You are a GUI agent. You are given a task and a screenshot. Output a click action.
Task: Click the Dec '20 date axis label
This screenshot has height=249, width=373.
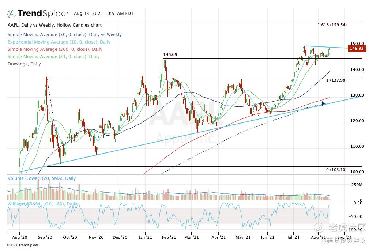point(120,237)
